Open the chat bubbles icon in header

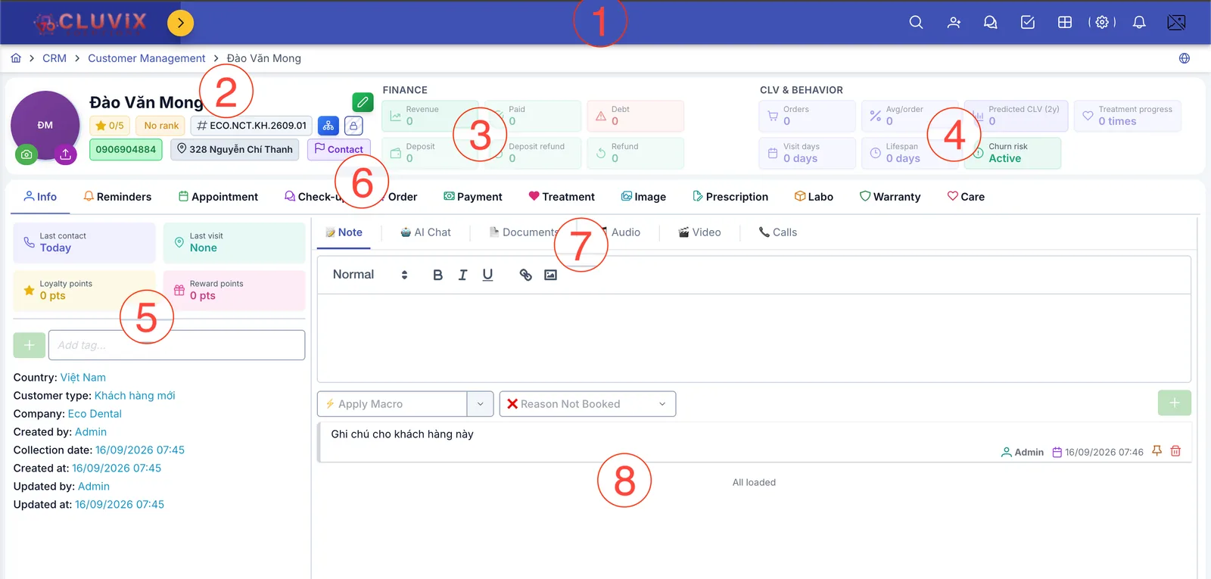[x=990, y=22]
